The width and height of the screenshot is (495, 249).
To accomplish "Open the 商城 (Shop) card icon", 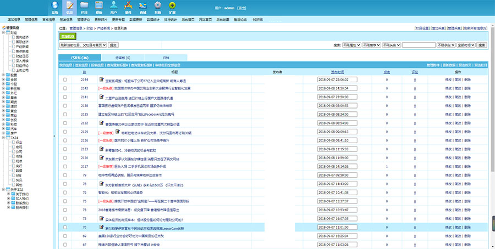I will point(142,5).
